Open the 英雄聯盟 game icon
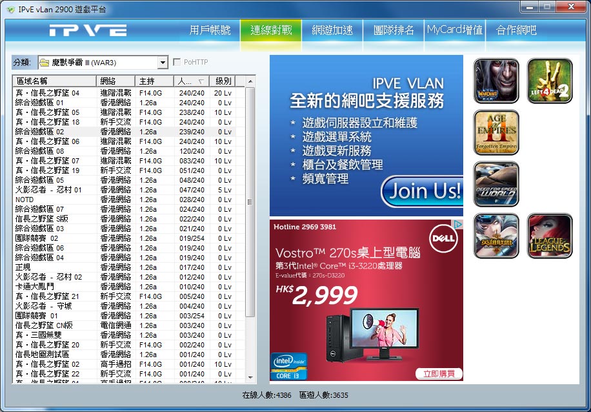This screenshot has height=412, width=591. tap(496, 236)
